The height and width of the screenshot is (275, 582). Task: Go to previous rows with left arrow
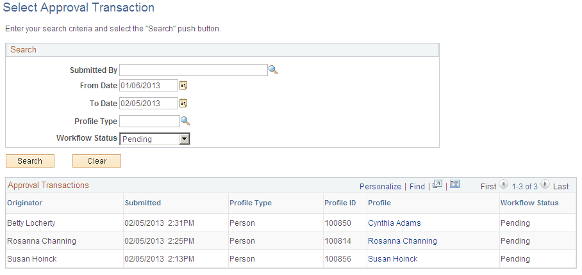click(x=504, y=185)
